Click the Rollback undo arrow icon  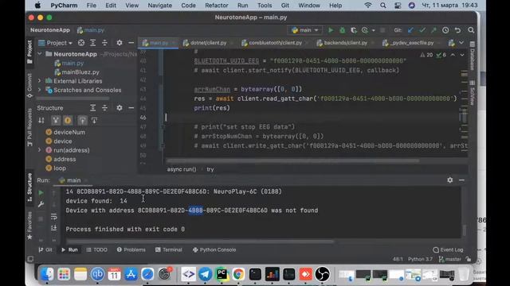457,30
